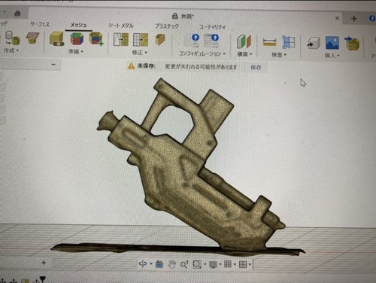Select the Section Analysis icon in 検査

pos(288,42)
